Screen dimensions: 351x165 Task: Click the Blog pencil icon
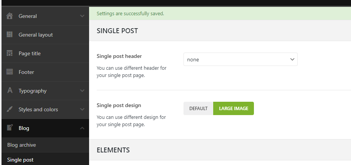(10, 128)
